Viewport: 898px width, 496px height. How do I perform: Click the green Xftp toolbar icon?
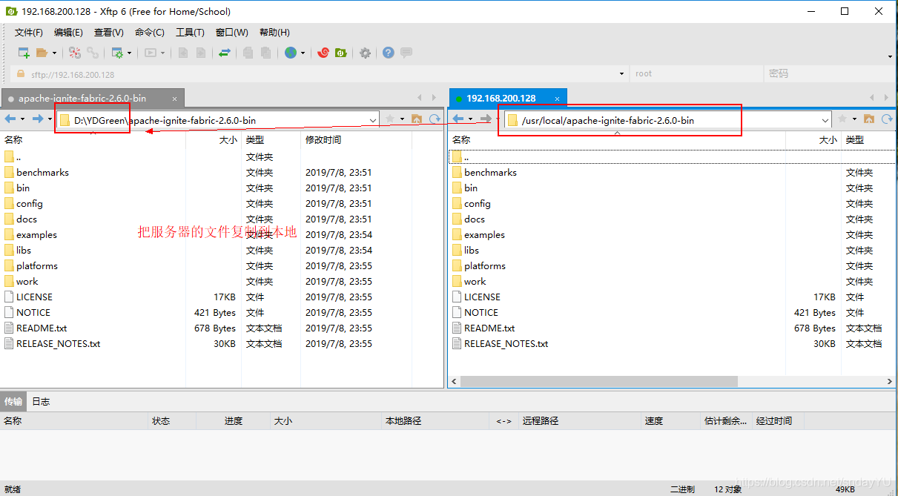pos(341,53)
